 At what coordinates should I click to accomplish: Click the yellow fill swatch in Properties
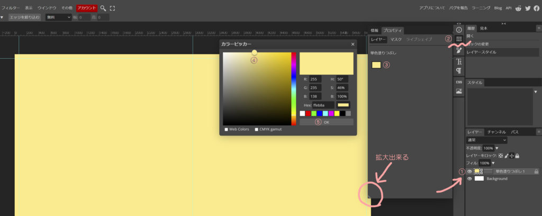tap(376, 65)
